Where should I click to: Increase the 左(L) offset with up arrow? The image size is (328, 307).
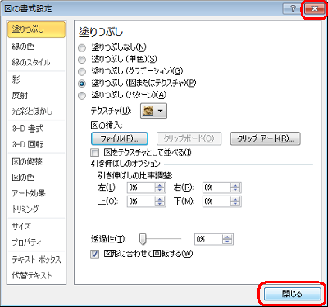coord(160,185)
